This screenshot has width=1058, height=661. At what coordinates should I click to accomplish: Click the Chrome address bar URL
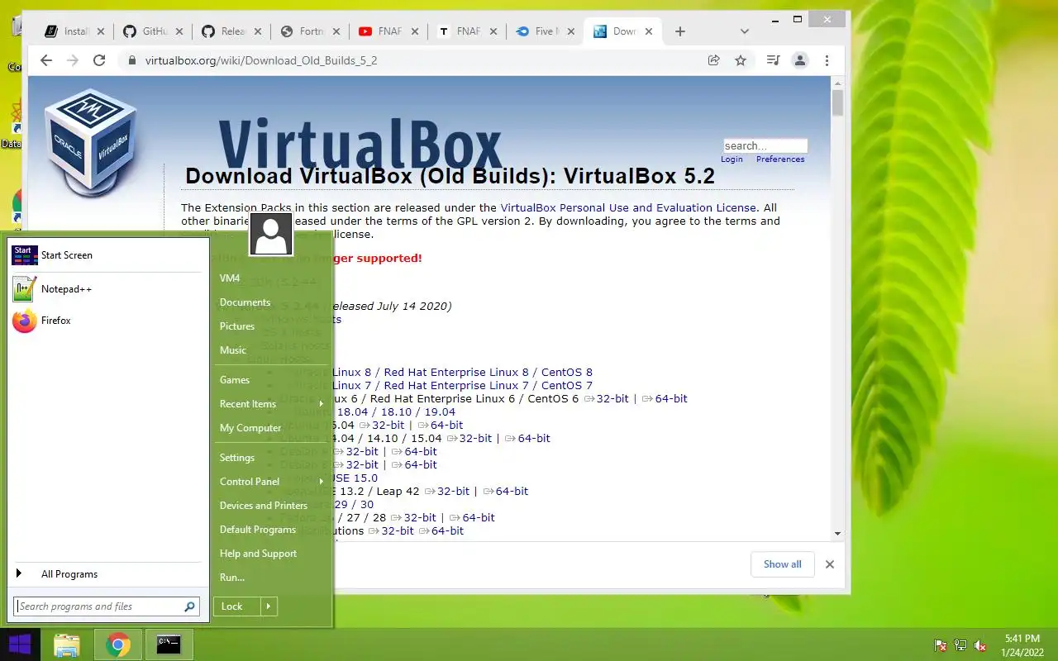click(x=261, y=60)
